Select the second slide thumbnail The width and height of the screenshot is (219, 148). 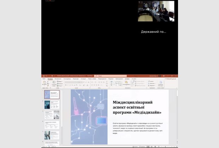52,105
